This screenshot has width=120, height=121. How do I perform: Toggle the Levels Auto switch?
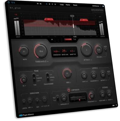coord(109,75)
